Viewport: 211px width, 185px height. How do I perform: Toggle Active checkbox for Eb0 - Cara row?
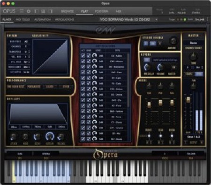[83, 72]
